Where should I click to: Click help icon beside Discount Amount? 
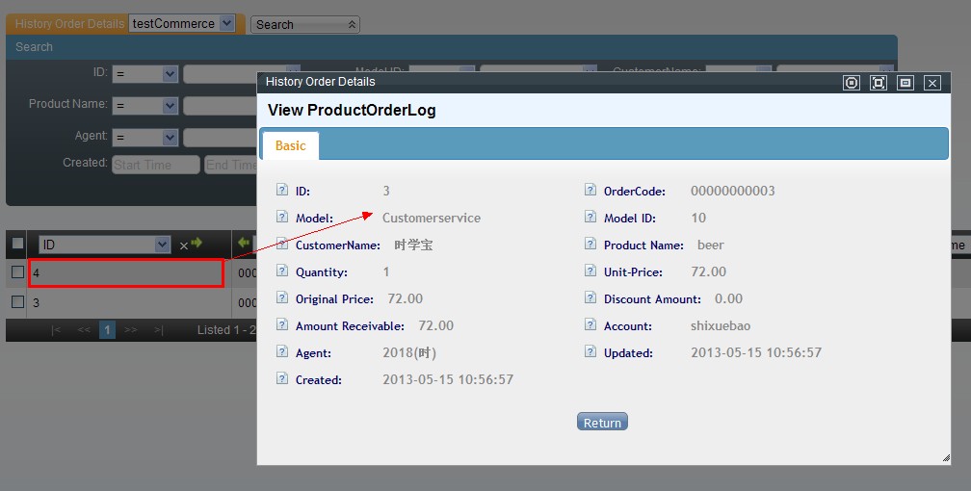pos(590,298)
